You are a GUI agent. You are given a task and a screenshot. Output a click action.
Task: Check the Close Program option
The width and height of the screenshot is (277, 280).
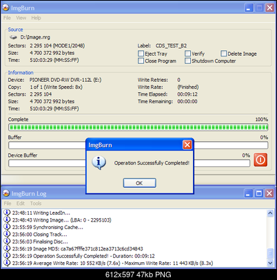(x=141, y=61)
